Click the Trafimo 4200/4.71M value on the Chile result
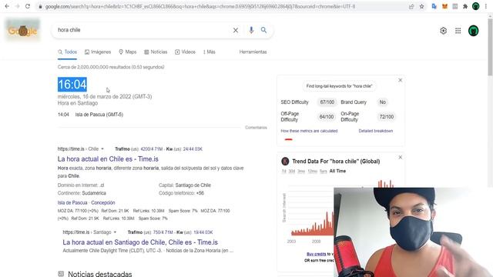 pyautogui.click(x=152, y=149)
